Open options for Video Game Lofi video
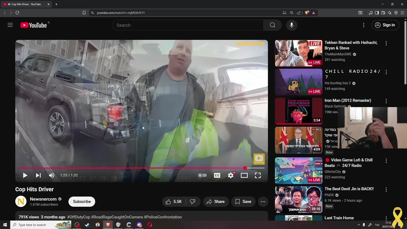 pos(386,161)
